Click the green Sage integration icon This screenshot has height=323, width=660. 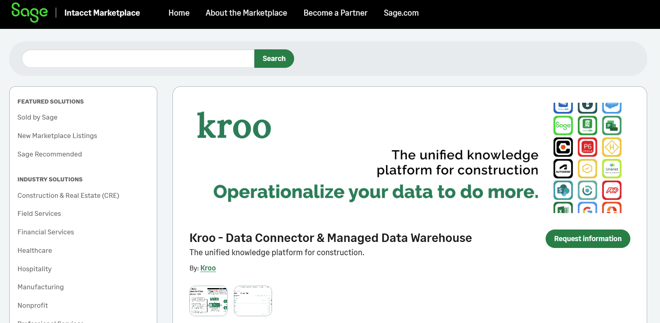(x=563, y=126)
